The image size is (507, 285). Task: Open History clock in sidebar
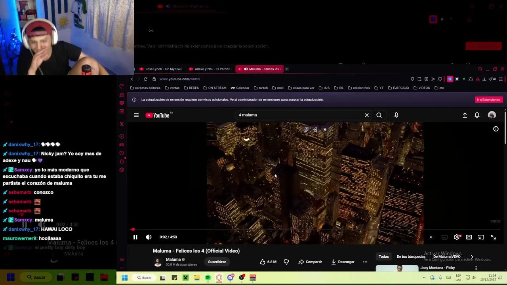point(122,153)
